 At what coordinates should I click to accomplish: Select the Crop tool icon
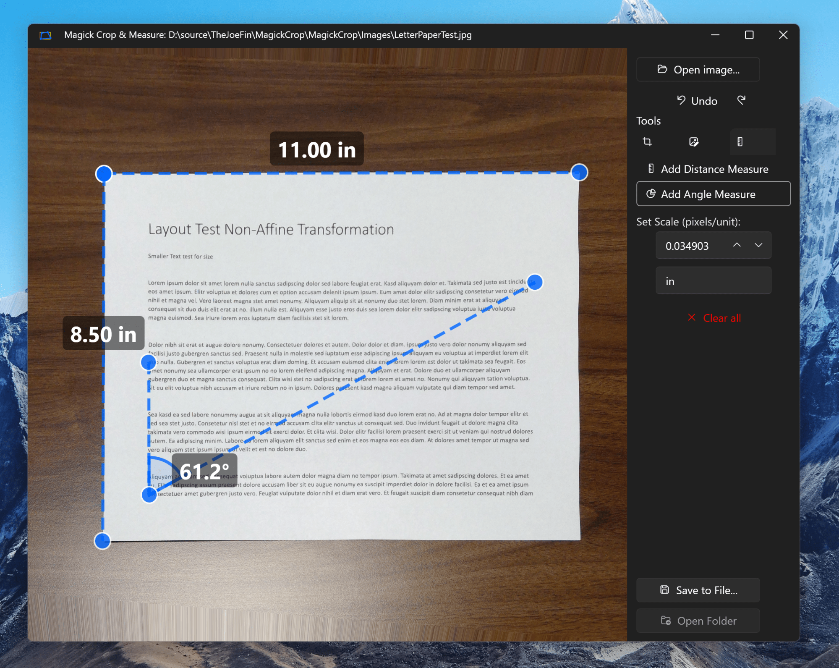(x=647, y=142)
